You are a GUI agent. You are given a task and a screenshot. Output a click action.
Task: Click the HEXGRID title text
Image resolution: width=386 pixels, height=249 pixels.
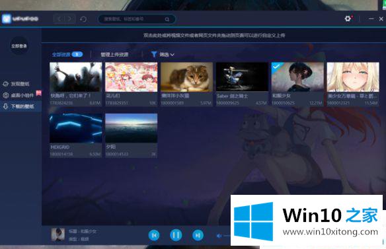click(60, 147)
